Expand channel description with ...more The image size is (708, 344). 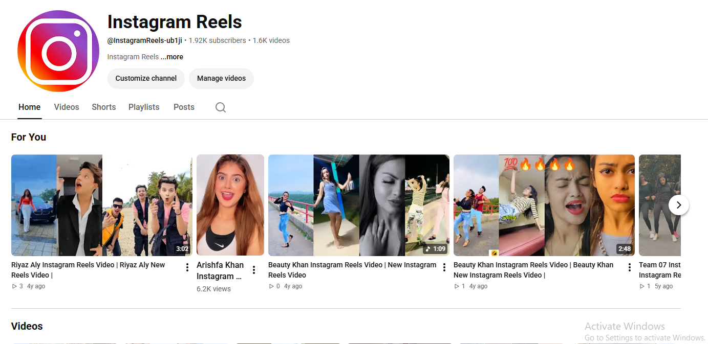click(x=172, y=57)
